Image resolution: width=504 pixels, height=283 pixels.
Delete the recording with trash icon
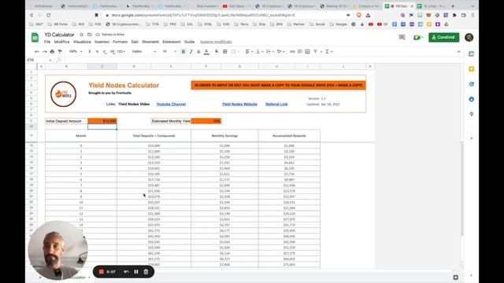click(146, 272)
